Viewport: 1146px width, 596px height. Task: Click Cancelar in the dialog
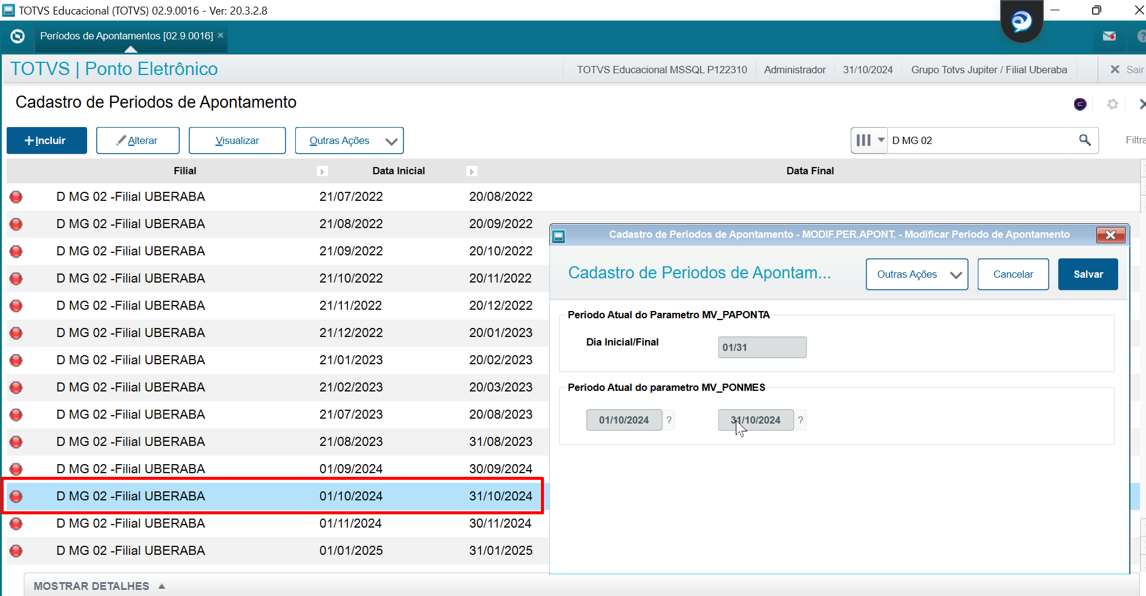coord(1013,274)
